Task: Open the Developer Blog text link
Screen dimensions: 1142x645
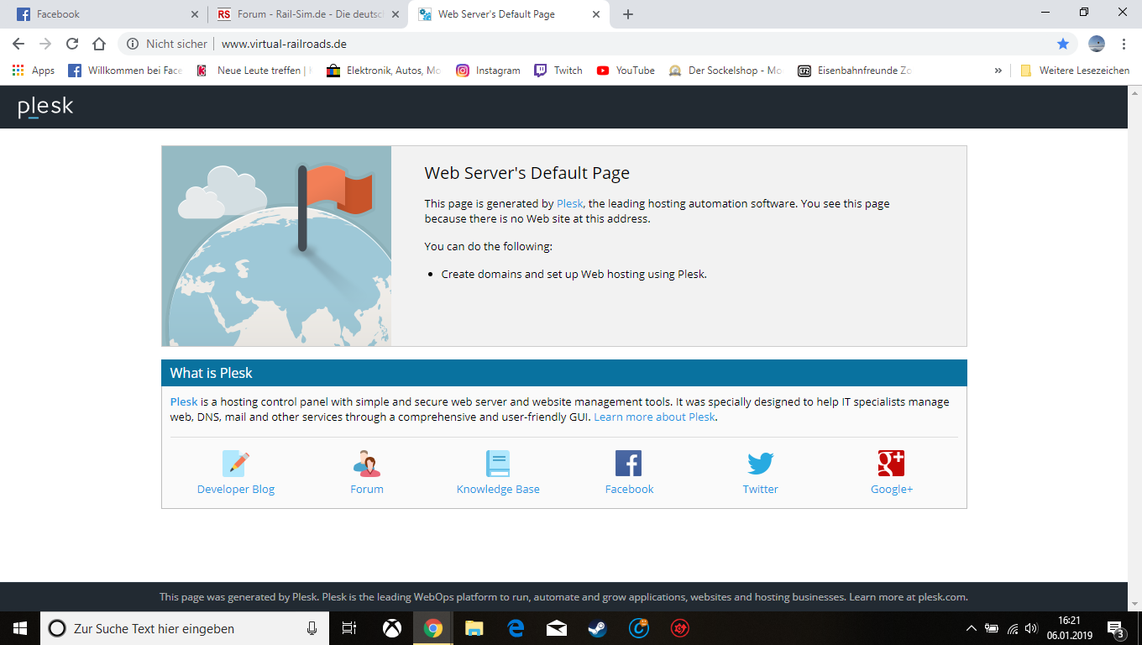Action: click(x=236, y=489)
